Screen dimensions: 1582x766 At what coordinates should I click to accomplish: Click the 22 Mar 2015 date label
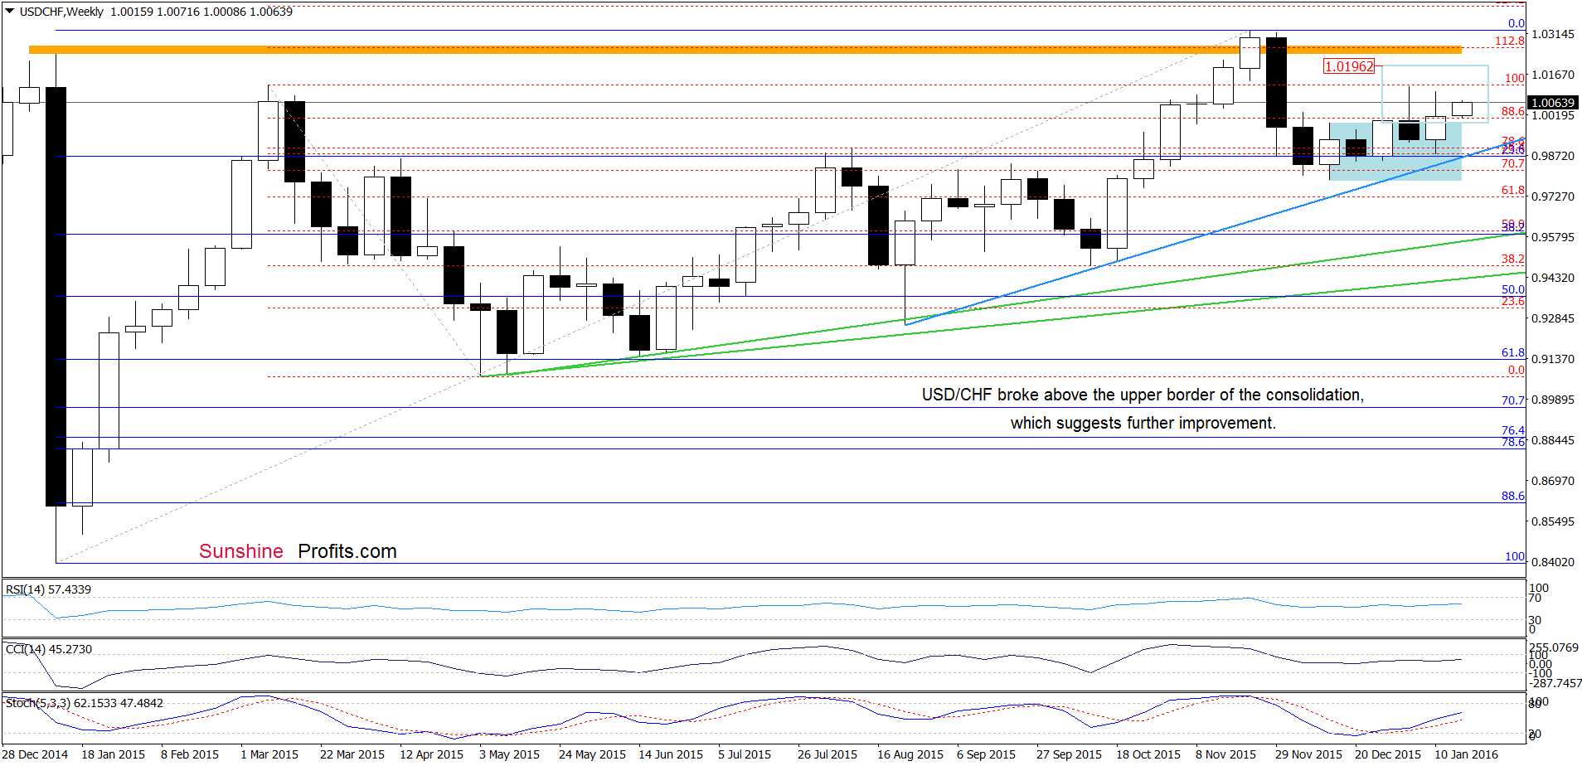click(x=352, y=754)
